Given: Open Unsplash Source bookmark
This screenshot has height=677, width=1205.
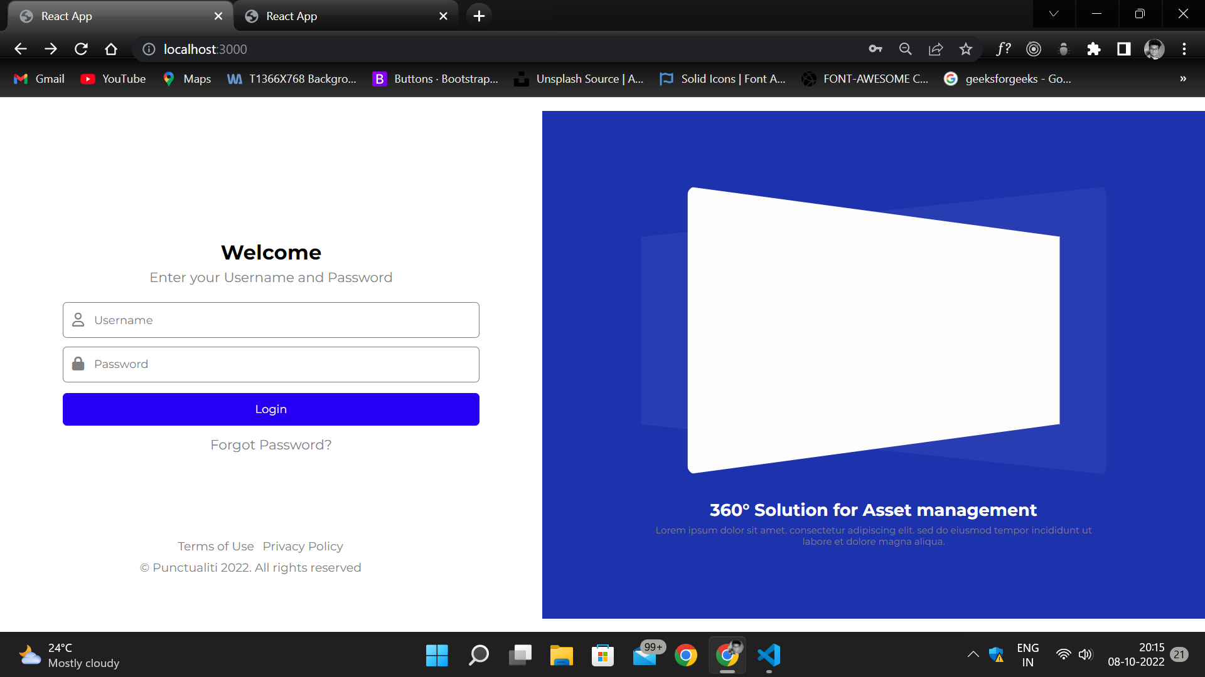Looking at the screenshot, I should point(579,79).
